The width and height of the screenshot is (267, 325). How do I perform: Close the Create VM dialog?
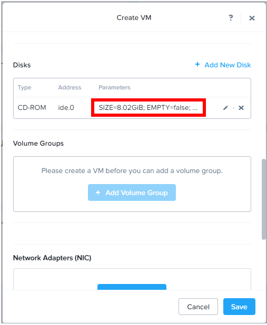pos(252,18)
